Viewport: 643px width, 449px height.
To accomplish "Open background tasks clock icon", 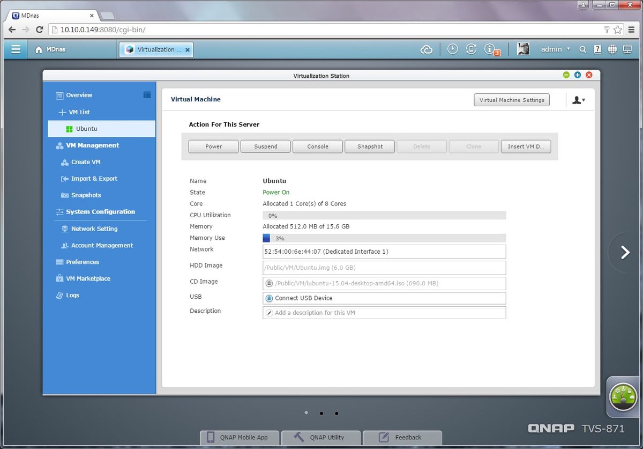I will [x=452, y=49].
